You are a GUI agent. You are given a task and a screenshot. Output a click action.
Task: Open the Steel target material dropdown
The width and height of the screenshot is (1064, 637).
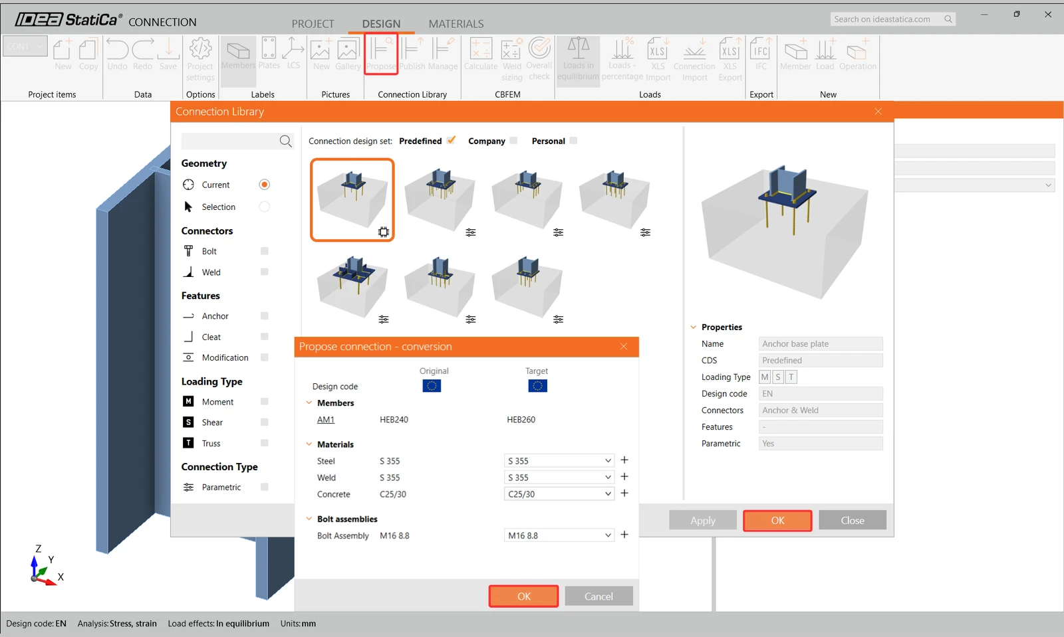click(x=559, y=460)
